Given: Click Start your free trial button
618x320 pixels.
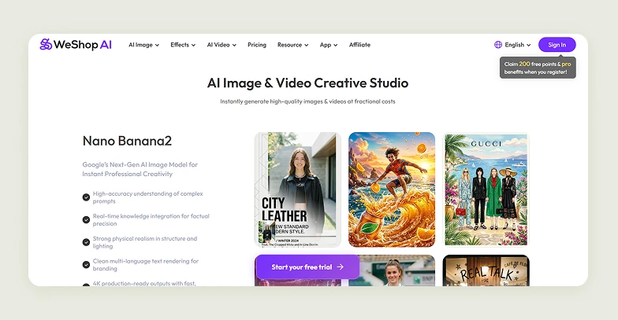Looking at the screenshot, I should point(307,267).
